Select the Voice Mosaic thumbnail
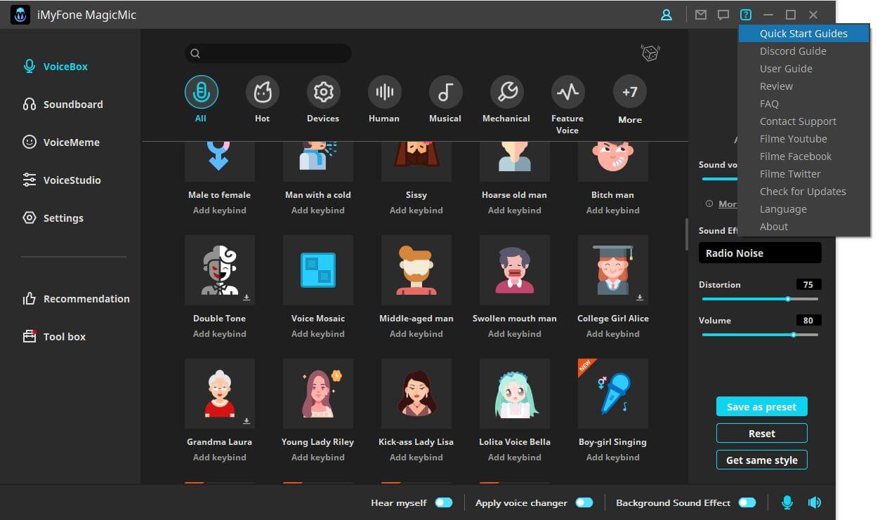This screenshot has height=520, width=887. pyautogui.click(x=318, y=270)
